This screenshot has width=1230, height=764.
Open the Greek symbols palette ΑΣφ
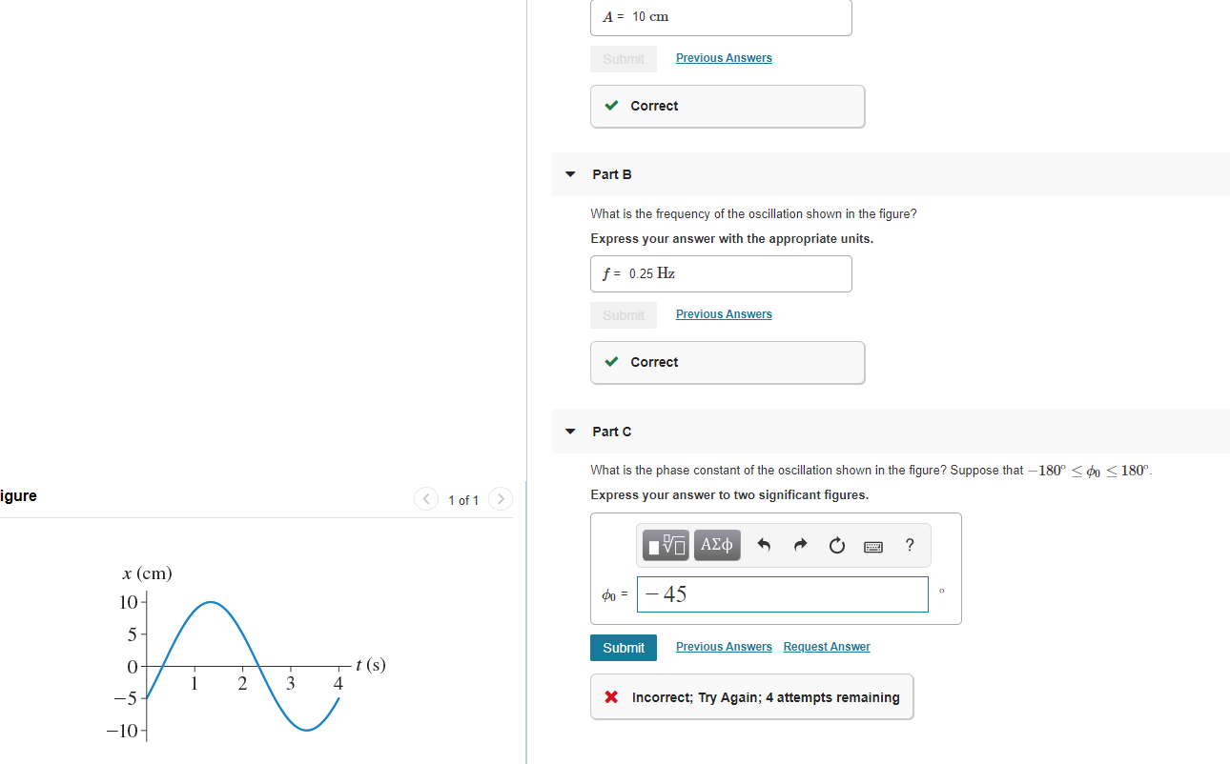(717, 545)
